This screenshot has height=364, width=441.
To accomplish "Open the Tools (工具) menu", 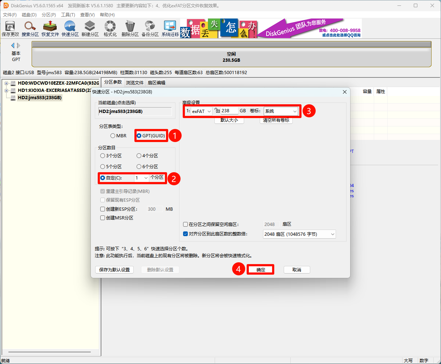I will point(68,15).
